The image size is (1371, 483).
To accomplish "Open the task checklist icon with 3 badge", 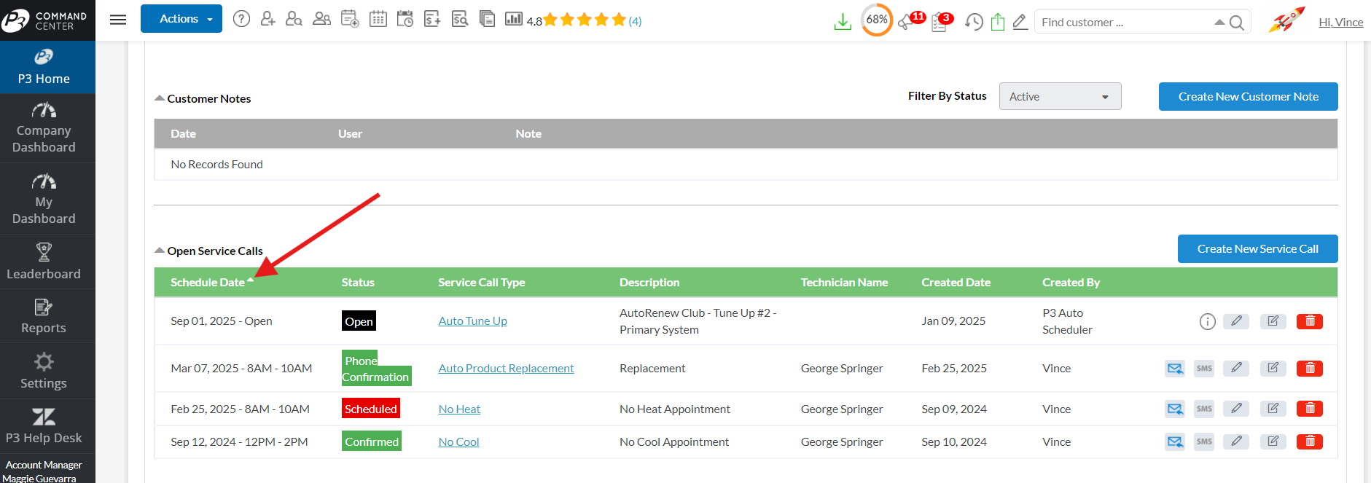I will pyautogui.click(x=940, y=22).
